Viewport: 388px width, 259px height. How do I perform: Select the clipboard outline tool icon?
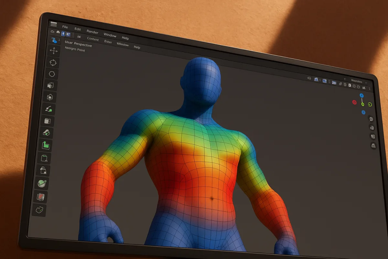coord(44,158)
